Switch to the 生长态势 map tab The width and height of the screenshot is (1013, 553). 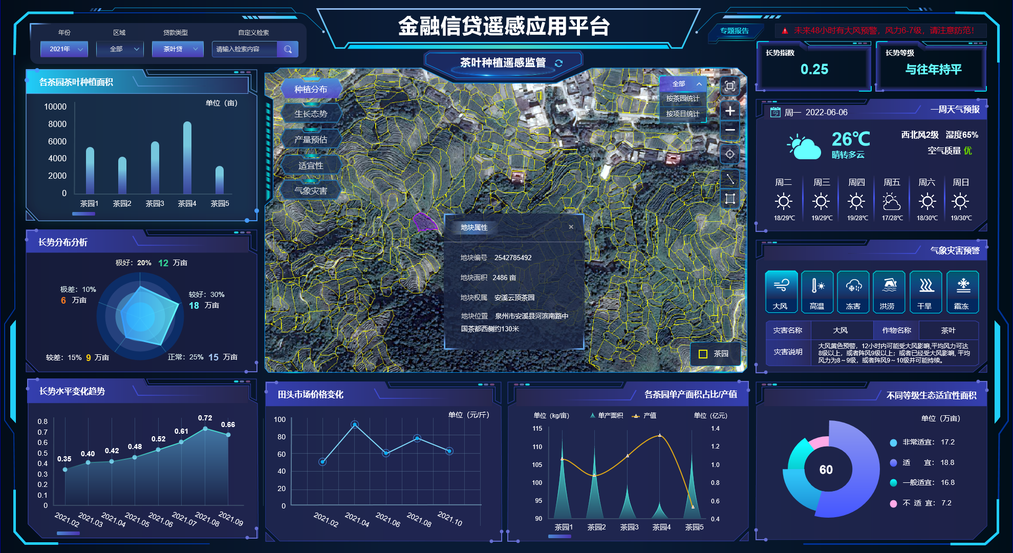click(311, 114)
